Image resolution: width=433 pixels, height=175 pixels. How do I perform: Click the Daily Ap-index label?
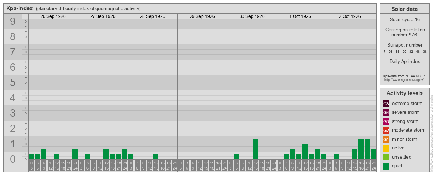(404, 61)
